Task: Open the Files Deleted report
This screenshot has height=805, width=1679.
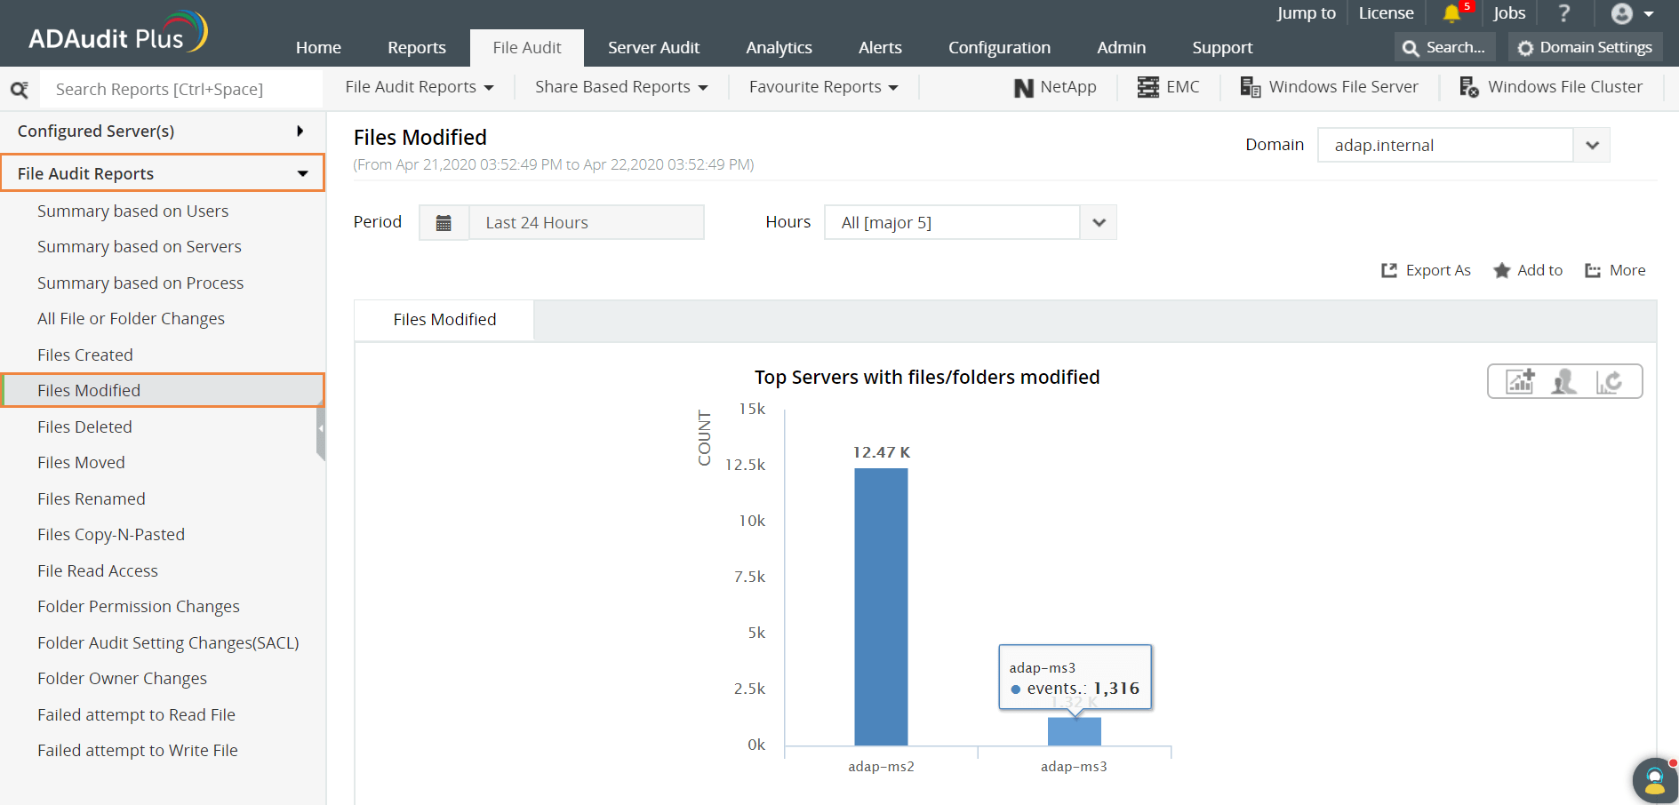Action: click(84, 426)
